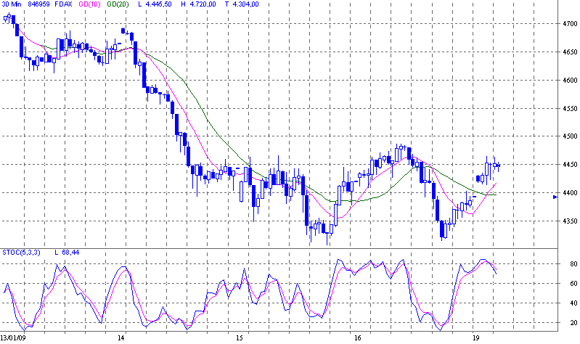Click the STOC(5,3,3) indicator label

pyautogui.click(x=21, y=253)
